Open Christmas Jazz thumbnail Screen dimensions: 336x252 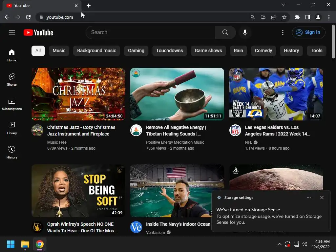(78, 94)
